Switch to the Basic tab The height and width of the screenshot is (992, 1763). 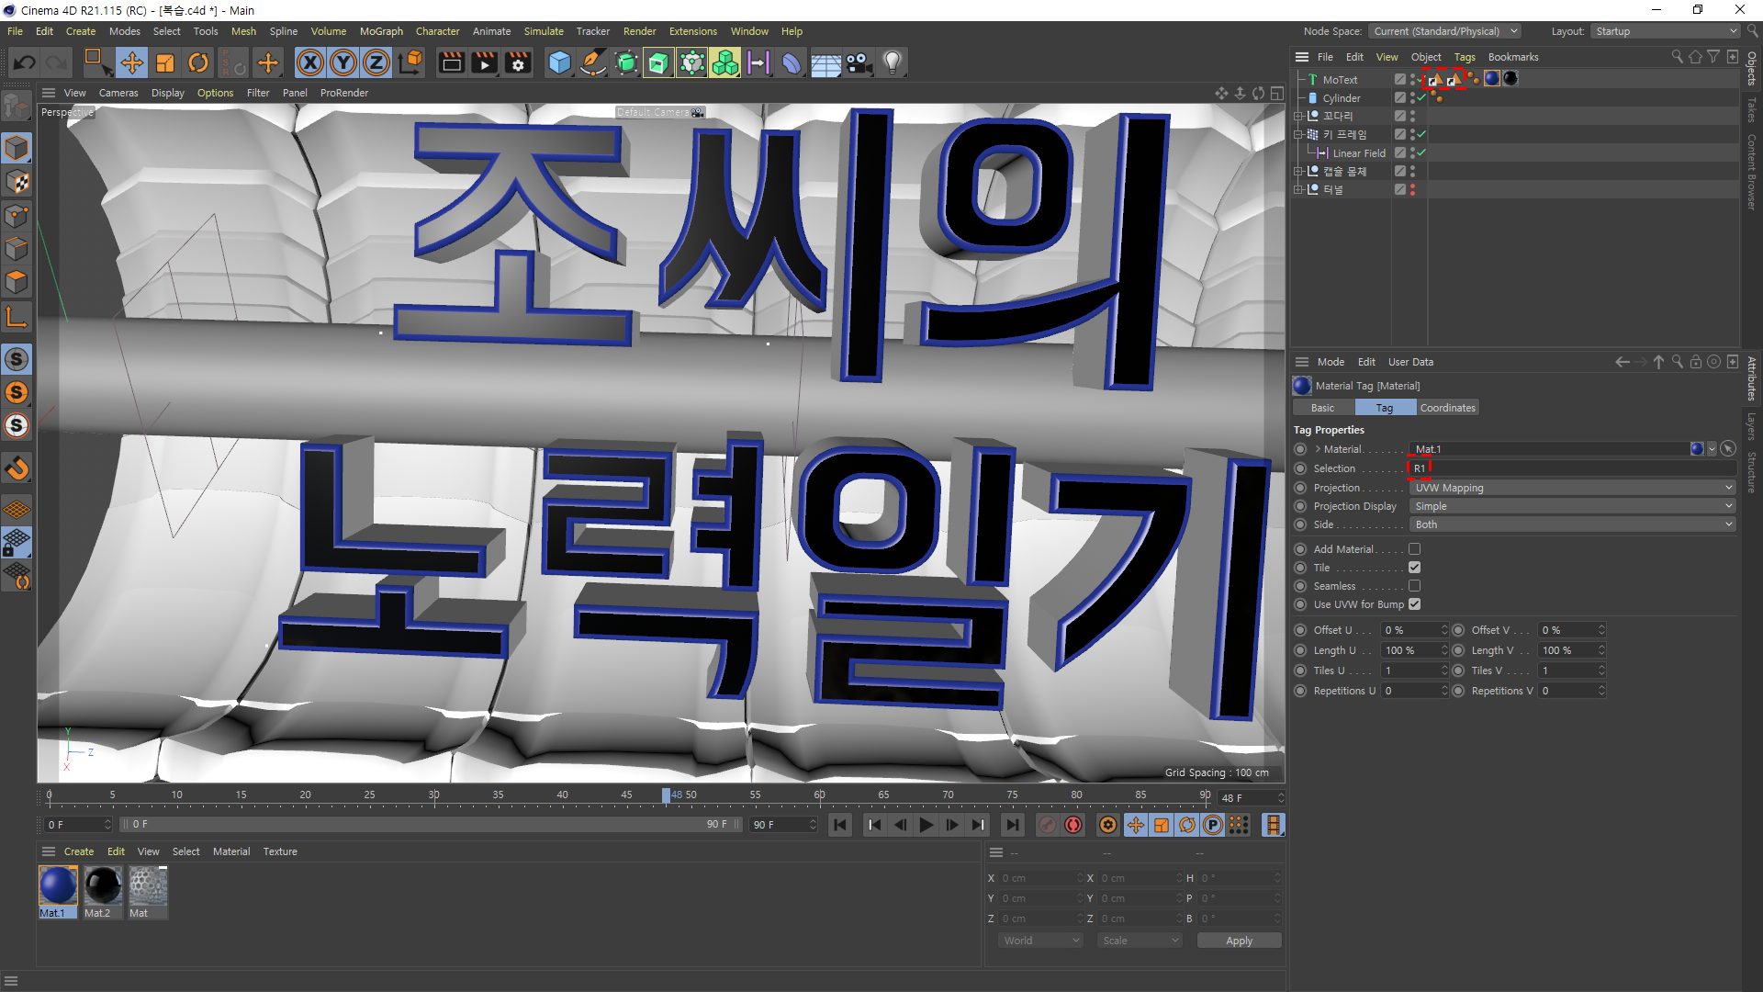[x=1322, y=408]
